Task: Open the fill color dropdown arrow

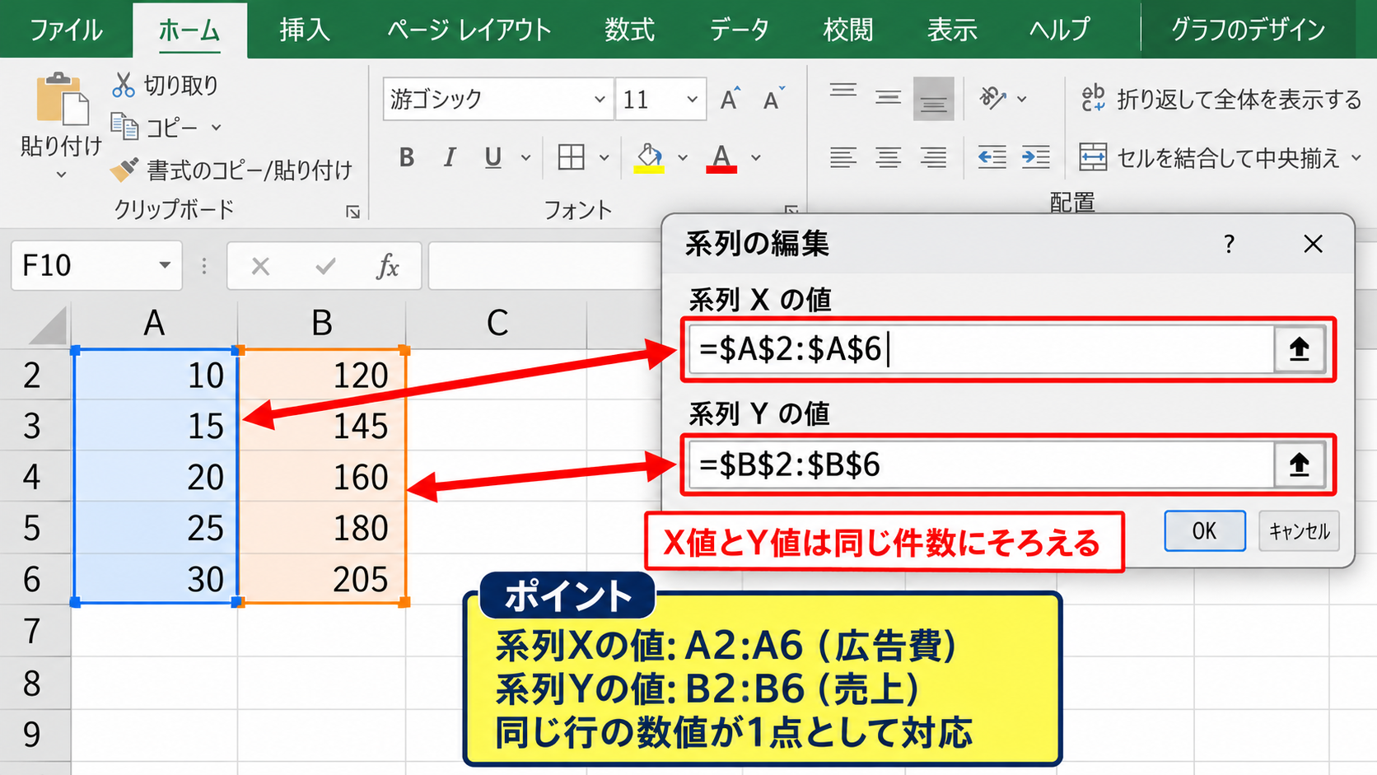Action: click(x=682, y=157)
